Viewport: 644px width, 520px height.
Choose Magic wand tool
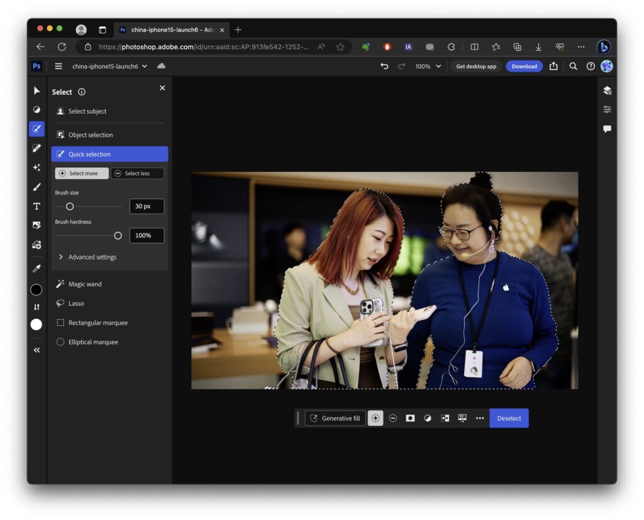point(109,284)
